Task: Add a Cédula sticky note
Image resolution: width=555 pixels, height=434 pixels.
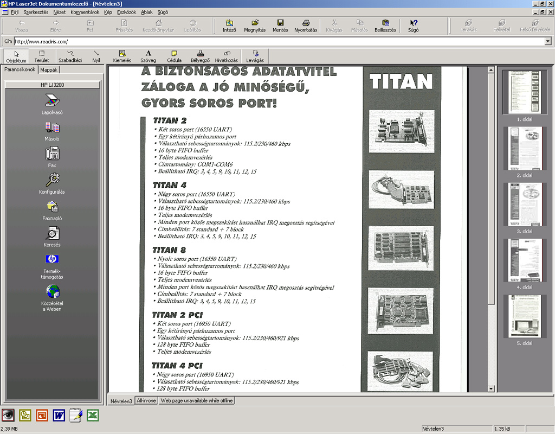Action: (x=174, y=56)
